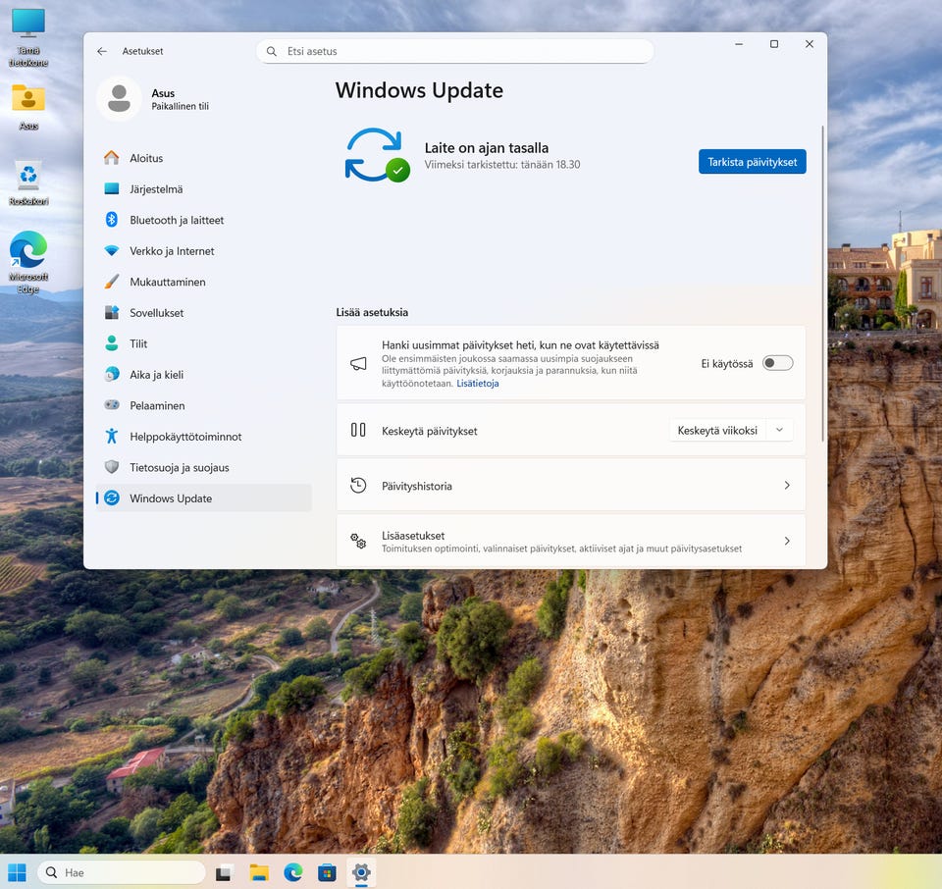
Task: Open Microsoft Store from the taskbar
Action: pos(327,872)
